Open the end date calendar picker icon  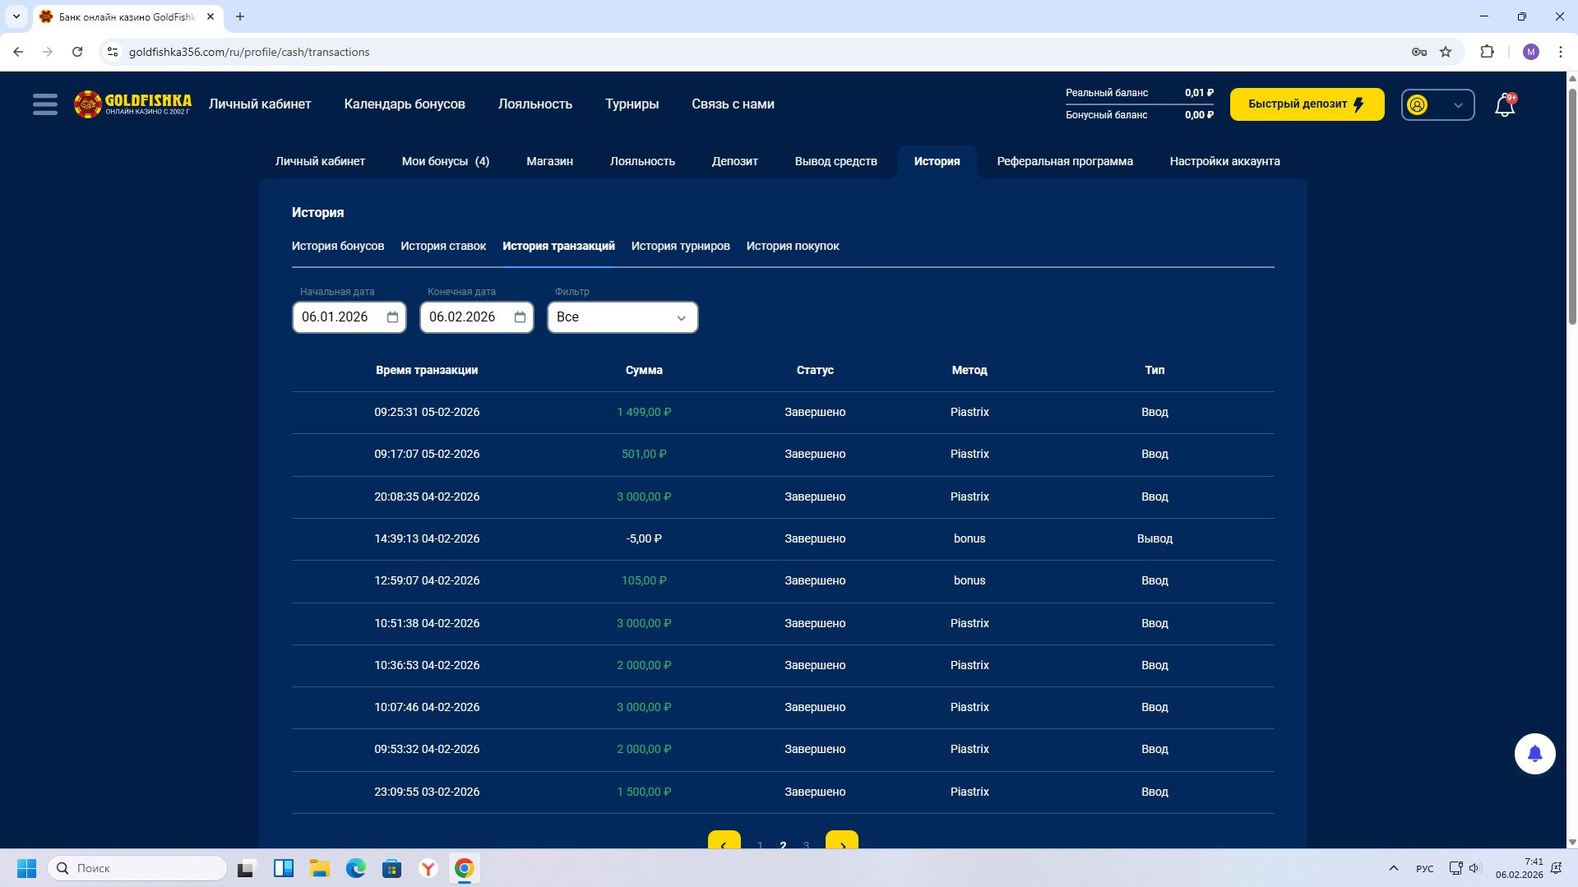pyautogui.click(x=520, y=317)
